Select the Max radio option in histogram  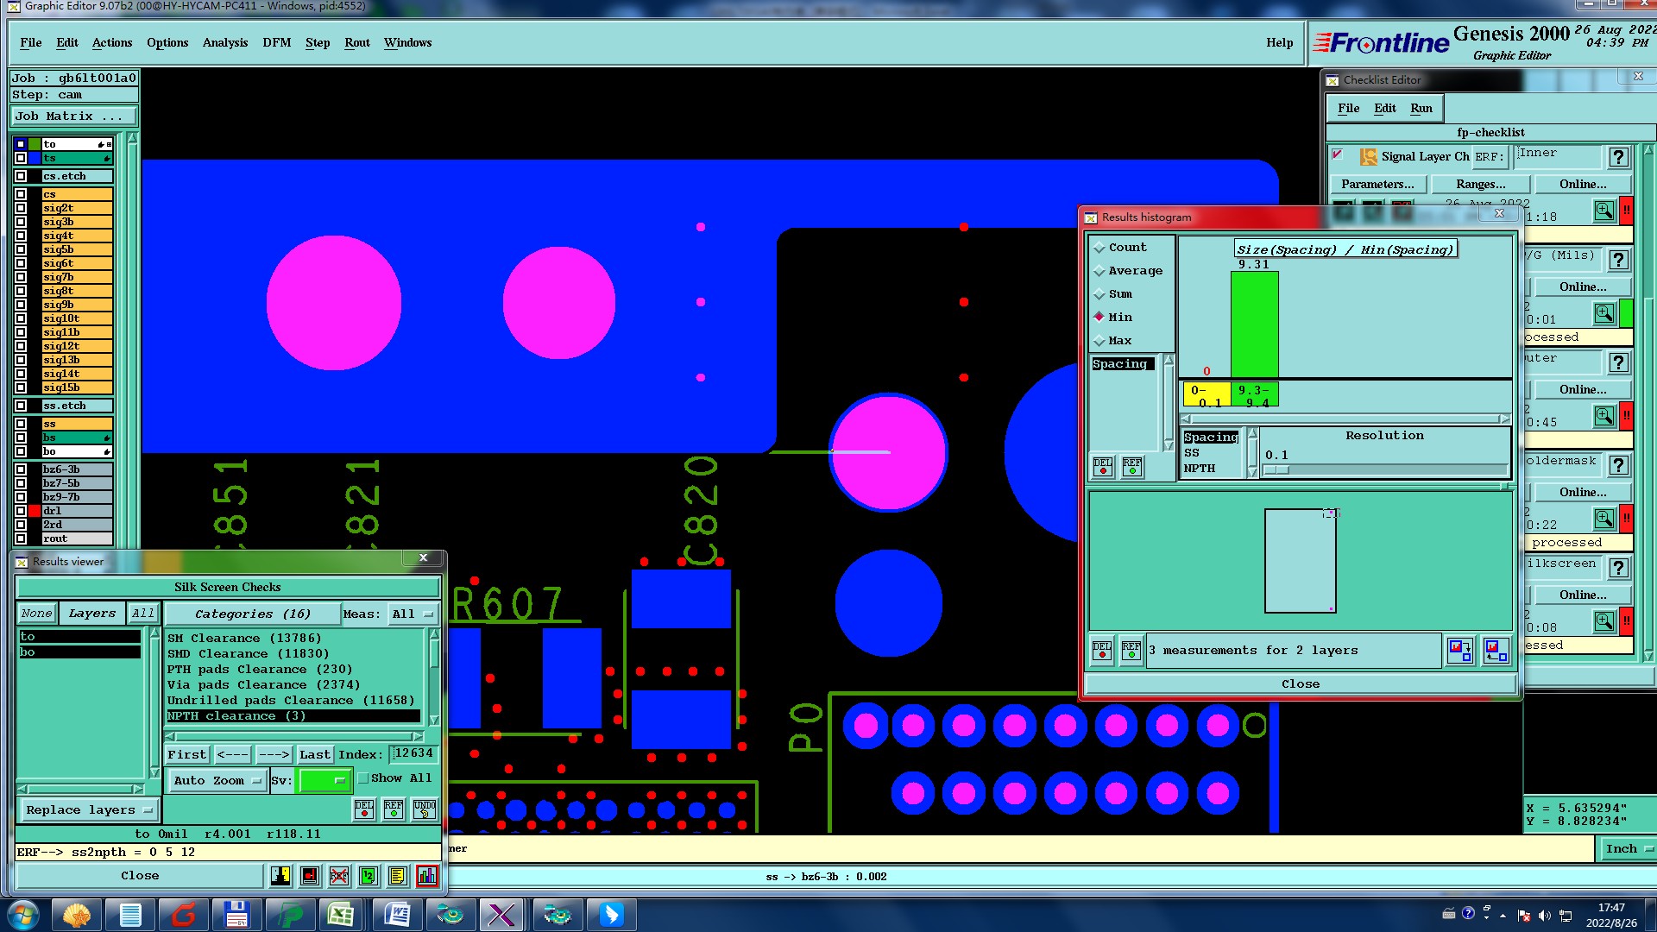pos(1099,341)
